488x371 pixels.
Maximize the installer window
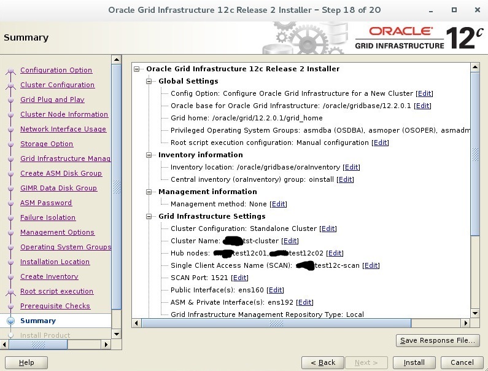pyautogui.click(x=454, y=10)
